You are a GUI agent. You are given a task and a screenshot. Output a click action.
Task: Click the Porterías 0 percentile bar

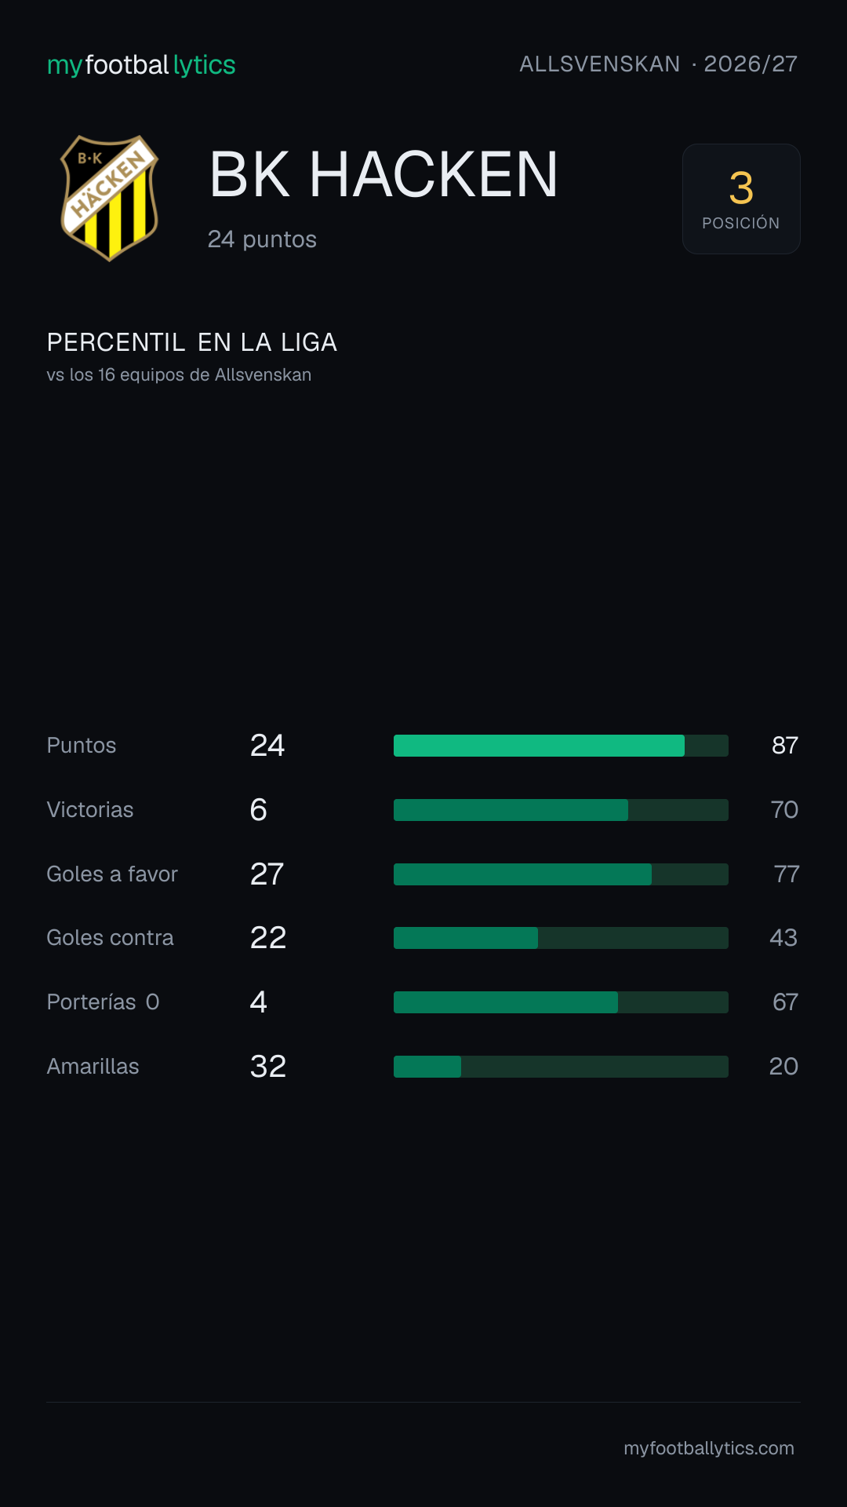[561, 1002]
